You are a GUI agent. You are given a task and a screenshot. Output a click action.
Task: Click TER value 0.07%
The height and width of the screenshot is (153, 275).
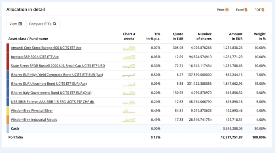[156, 48]
